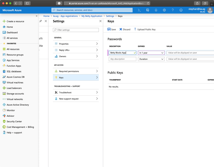Open Azure Cosmos DB icon in sidebar
The width and height of the screenshot is (214, 167).
pos(4,77)
